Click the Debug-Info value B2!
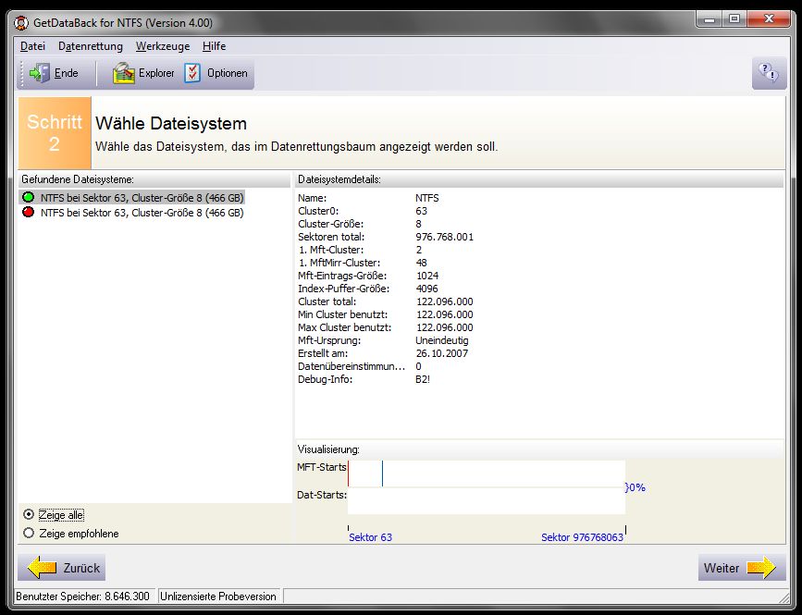802x615 pixels. (x=423, y=379)
